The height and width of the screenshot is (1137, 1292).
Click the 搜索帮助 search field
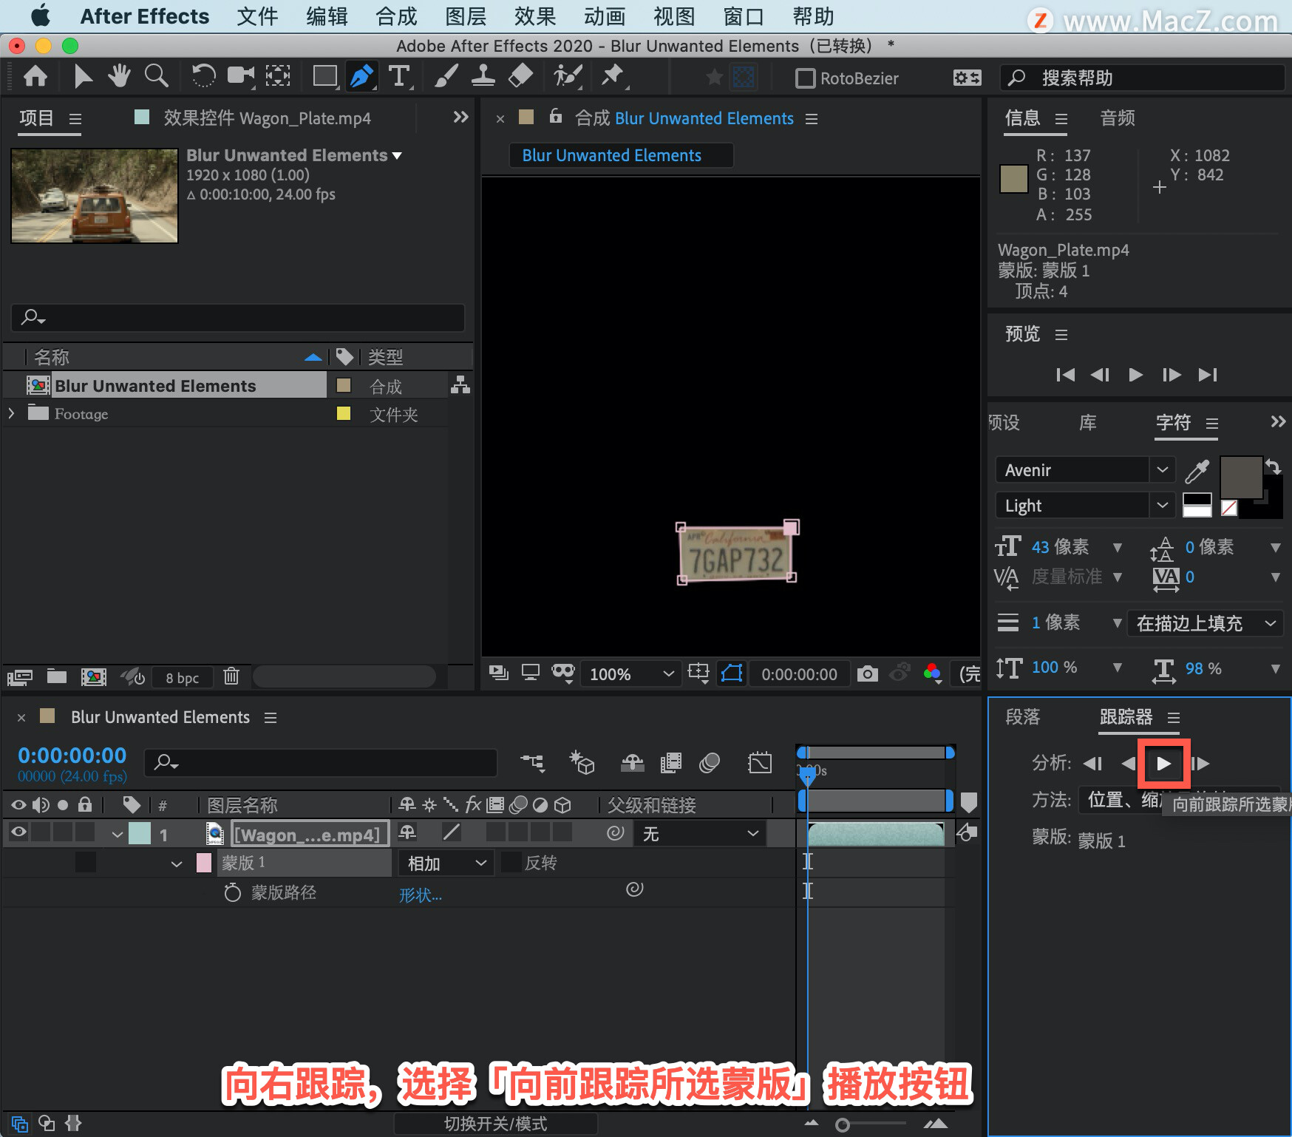point(1143,78)
